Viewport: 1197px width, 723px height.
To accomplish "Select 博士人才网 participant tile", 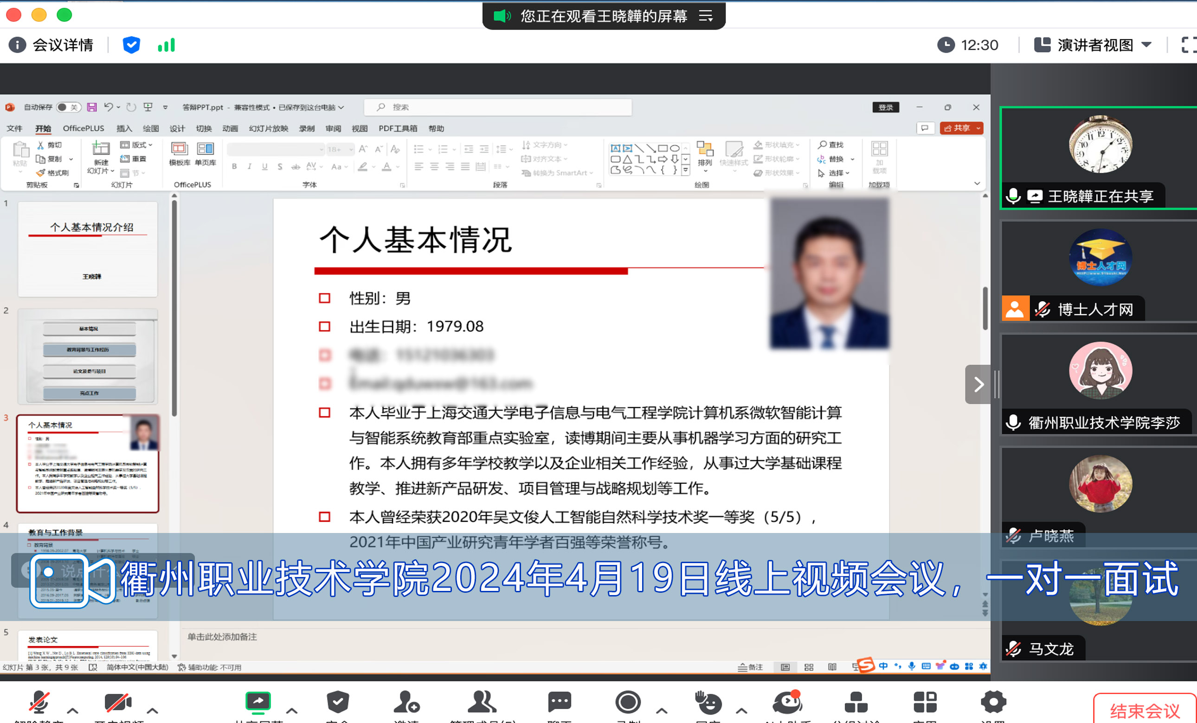I will coord(1099,270).
